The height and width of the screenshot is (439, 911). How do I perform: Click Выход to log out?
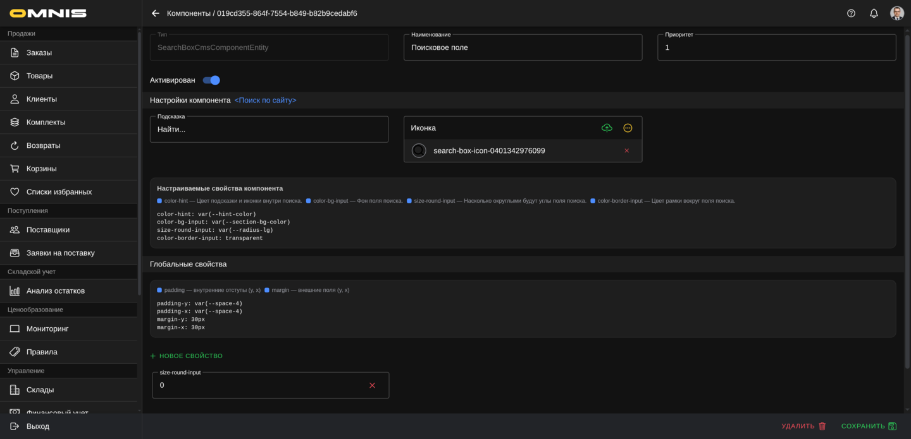pos(38,426)
